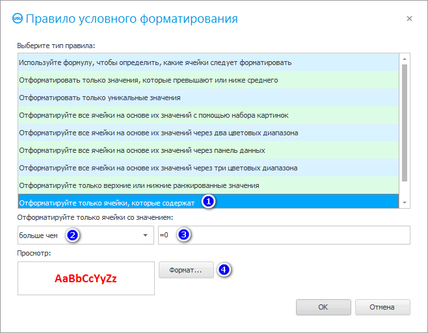Screen dimensions: 428x333
Task: Confirm with the OK button
Action: [323, 308]
